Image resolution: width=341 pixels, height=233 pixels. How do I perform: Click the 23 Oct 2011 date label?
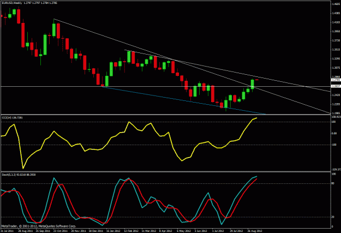pos(61,231)
